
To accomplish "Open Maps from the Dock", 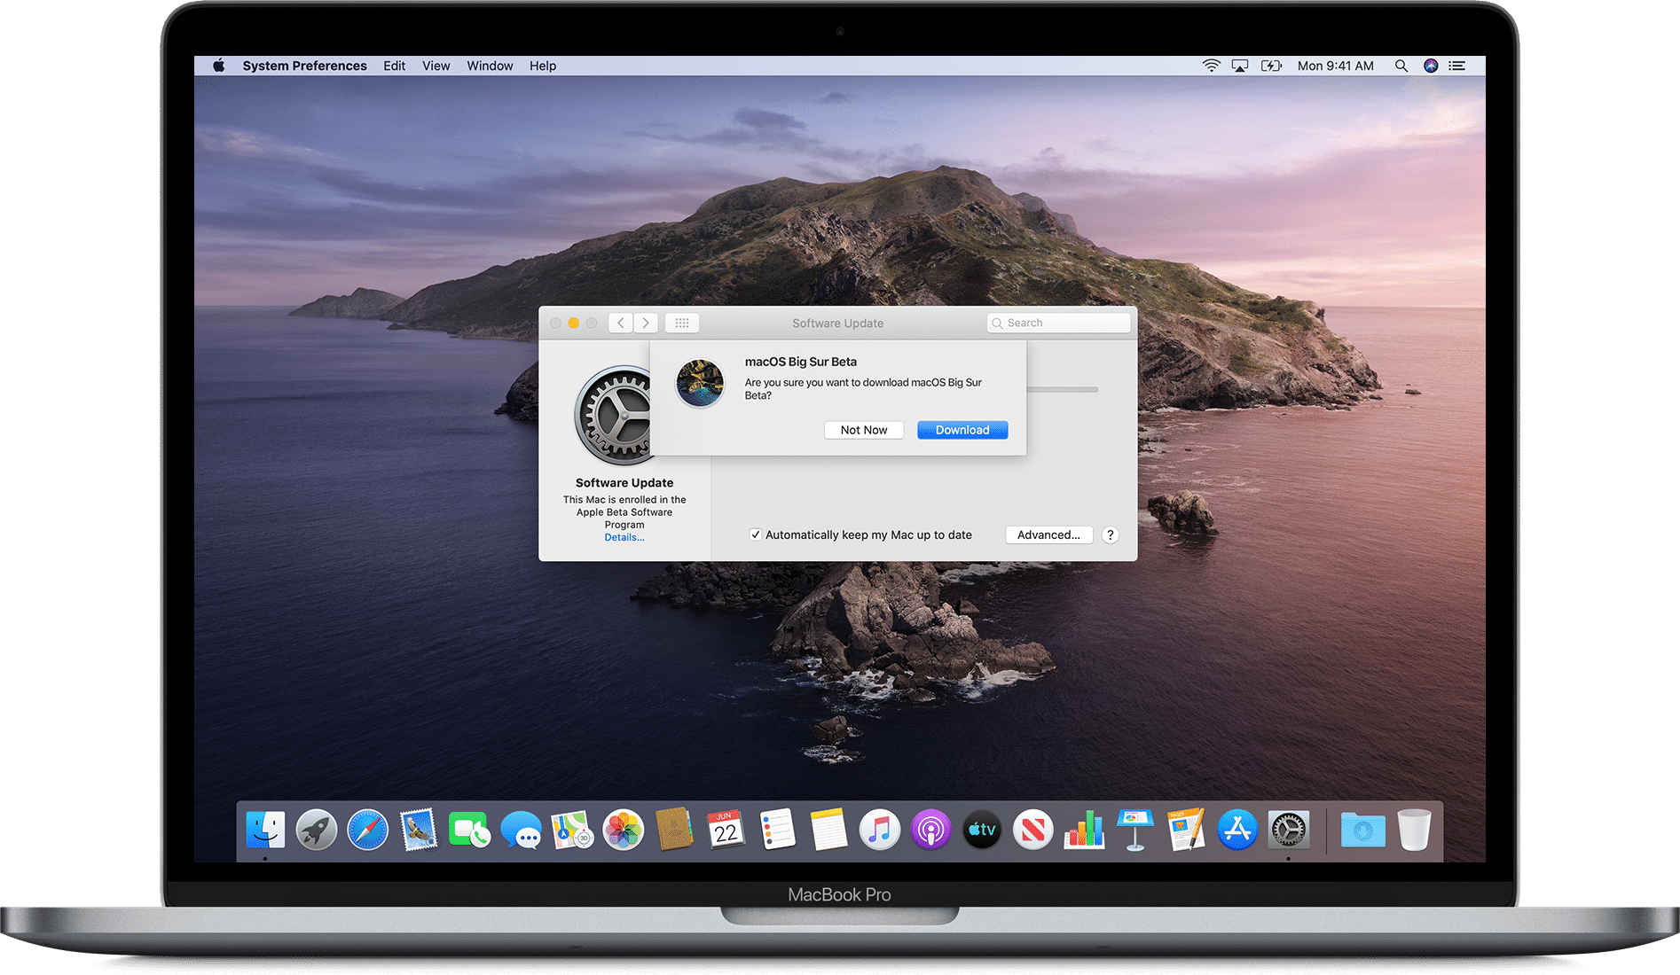I will 572,831.
